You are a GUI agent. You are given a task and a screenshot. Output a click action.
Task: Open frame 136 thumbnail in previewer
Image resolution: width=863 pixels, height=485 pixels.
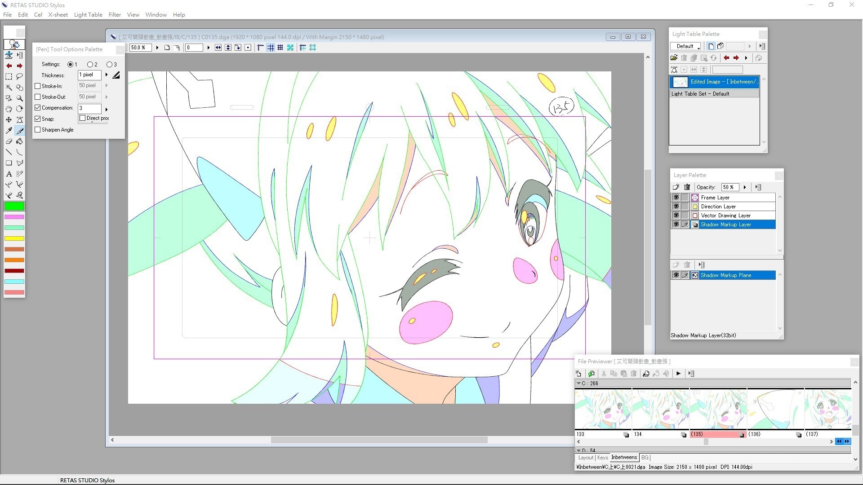coord(775,409)
